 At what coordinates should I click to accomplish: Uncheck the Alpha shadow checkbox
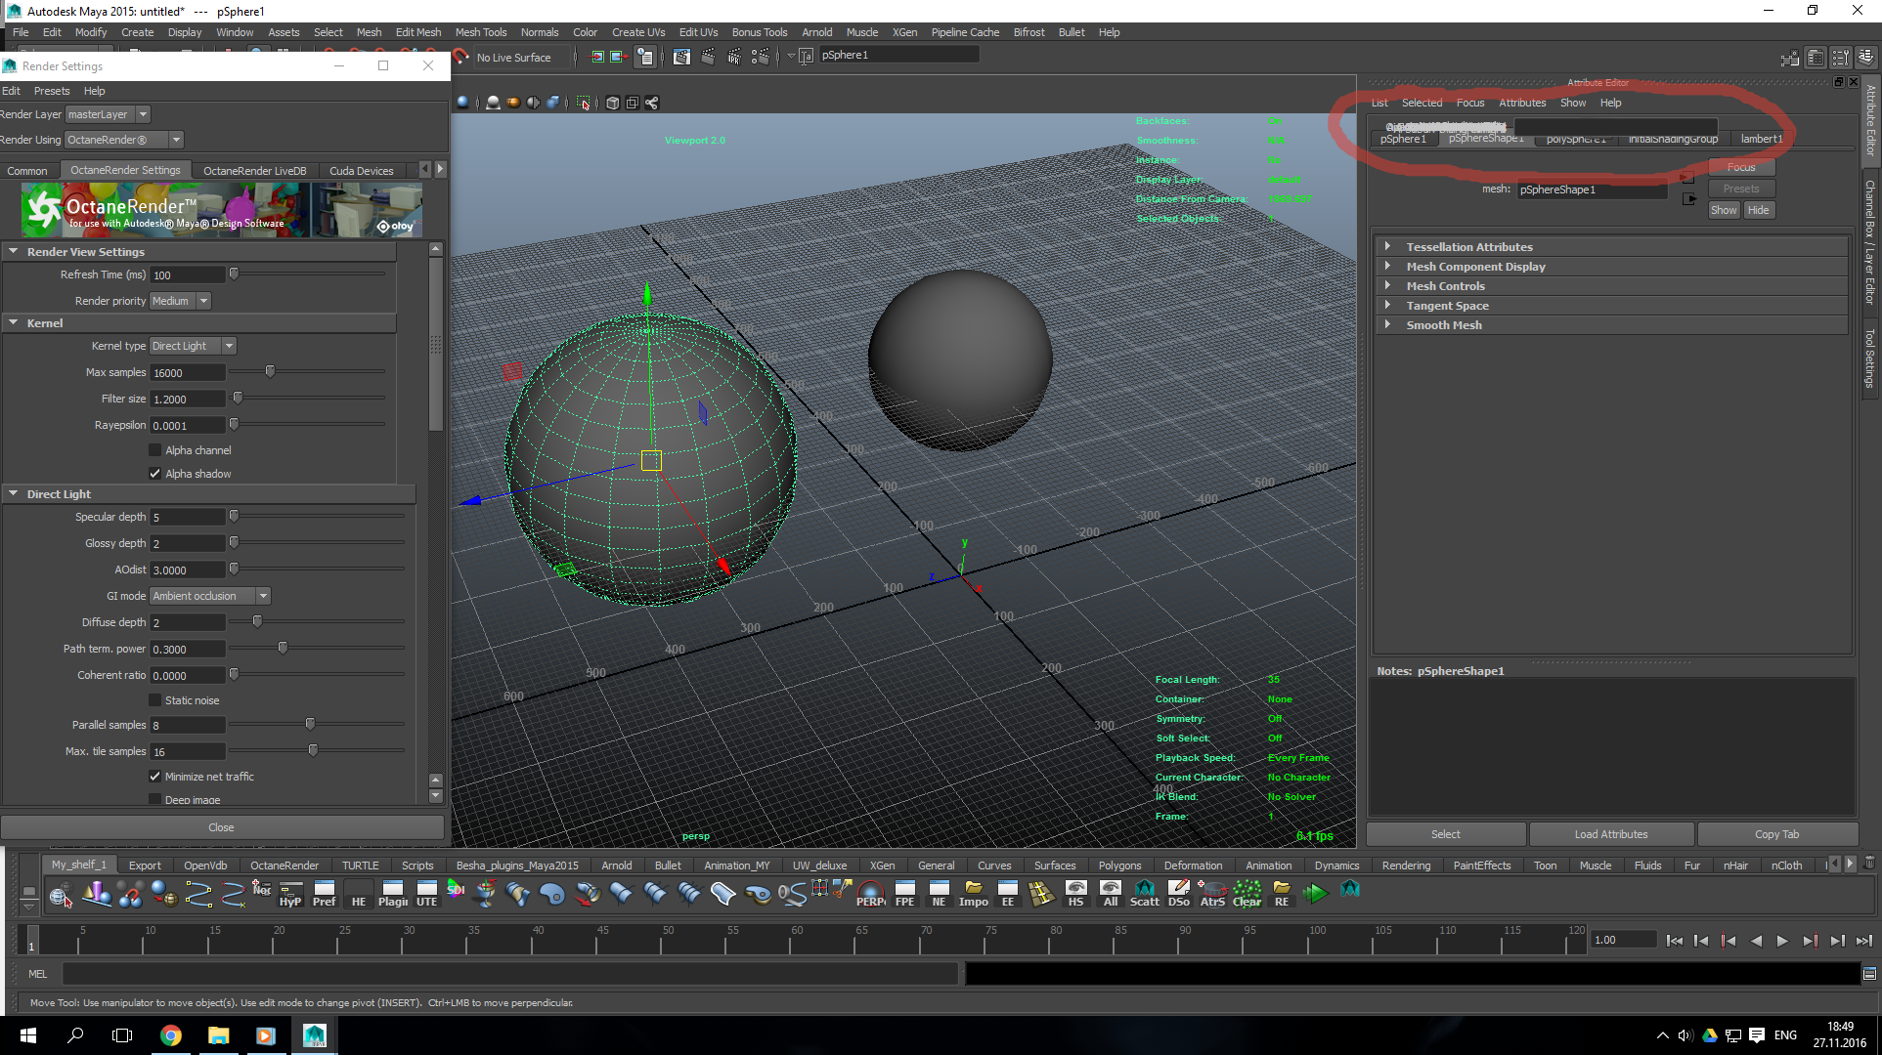tap(154, 474)
